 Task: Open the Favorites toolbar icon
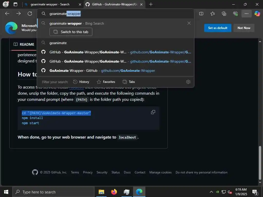tap(212, 14)
